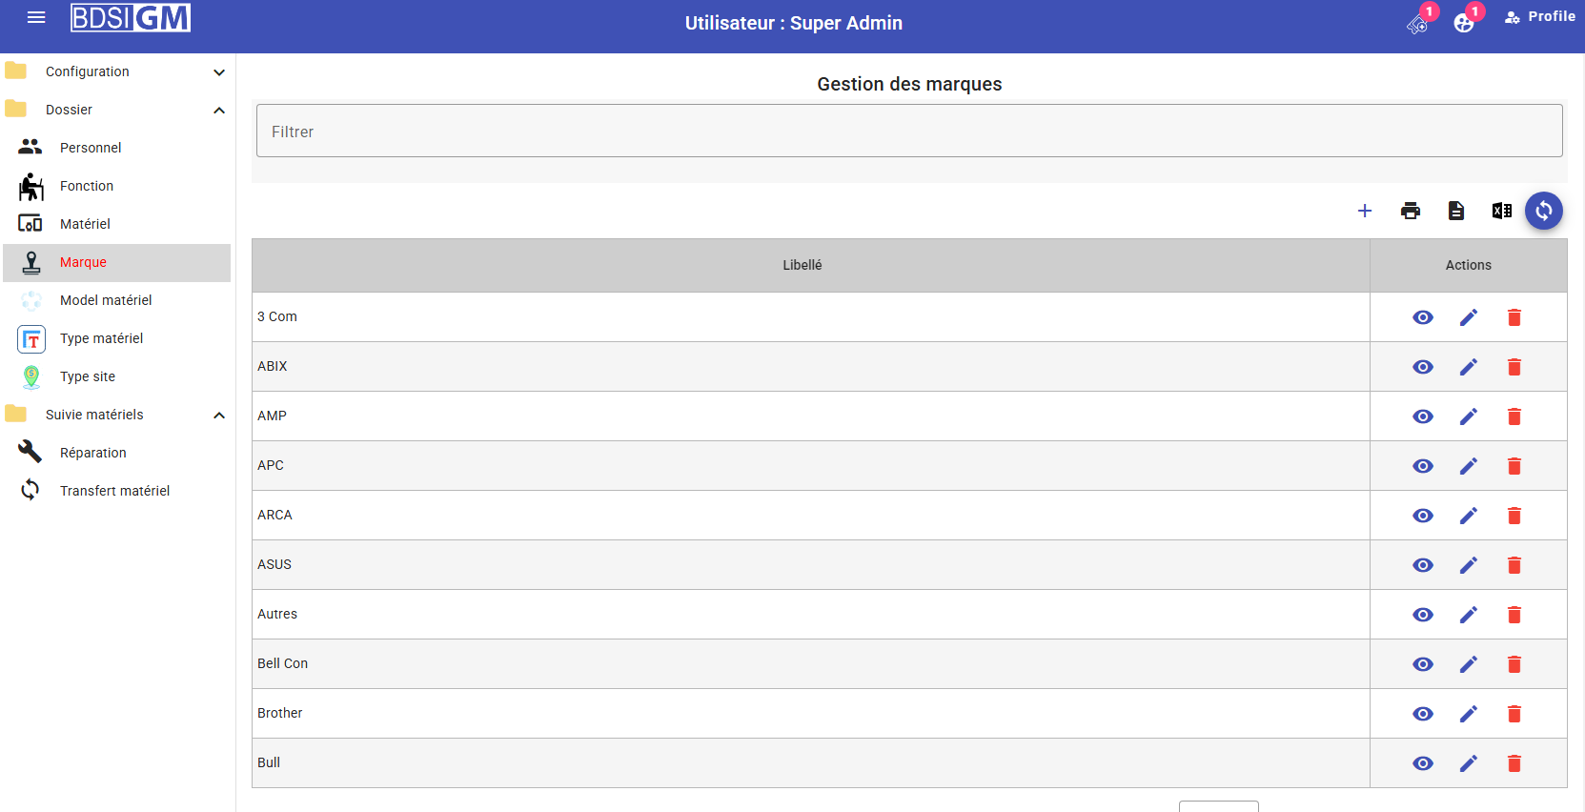Screen dimensions: 1585x812
Task: Open the first notification icon with badge
Action: pos(1418,24)
